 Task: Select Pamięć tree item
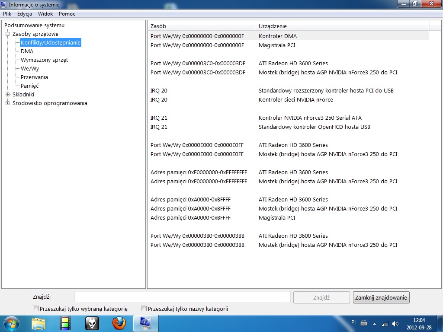point(29,86)
